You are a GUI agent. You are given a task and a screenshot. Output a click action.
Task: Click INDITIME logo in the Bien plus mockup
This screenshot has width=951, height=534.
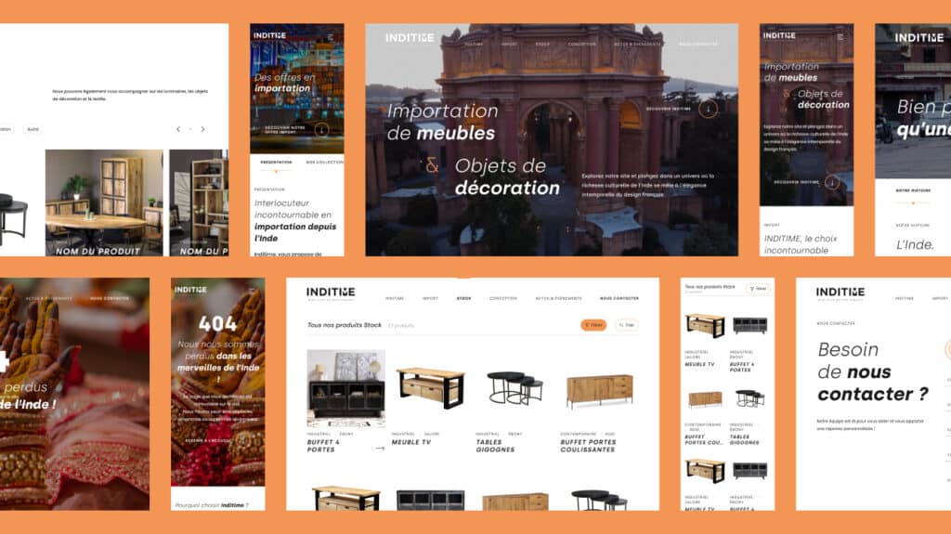coord(919,38)
